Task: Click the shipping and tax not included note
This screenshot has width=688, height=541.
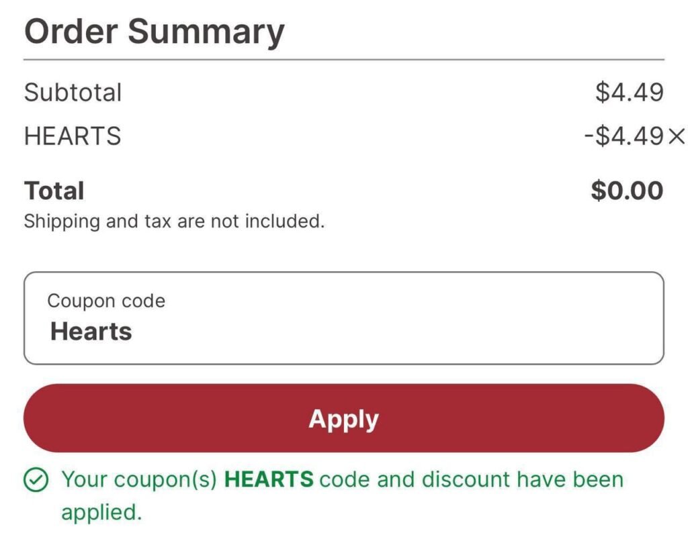Action: (174, 221)
